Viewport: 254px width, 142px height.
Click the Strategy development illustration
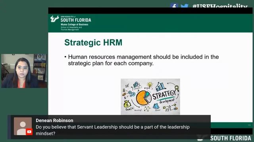coord(150,97)
